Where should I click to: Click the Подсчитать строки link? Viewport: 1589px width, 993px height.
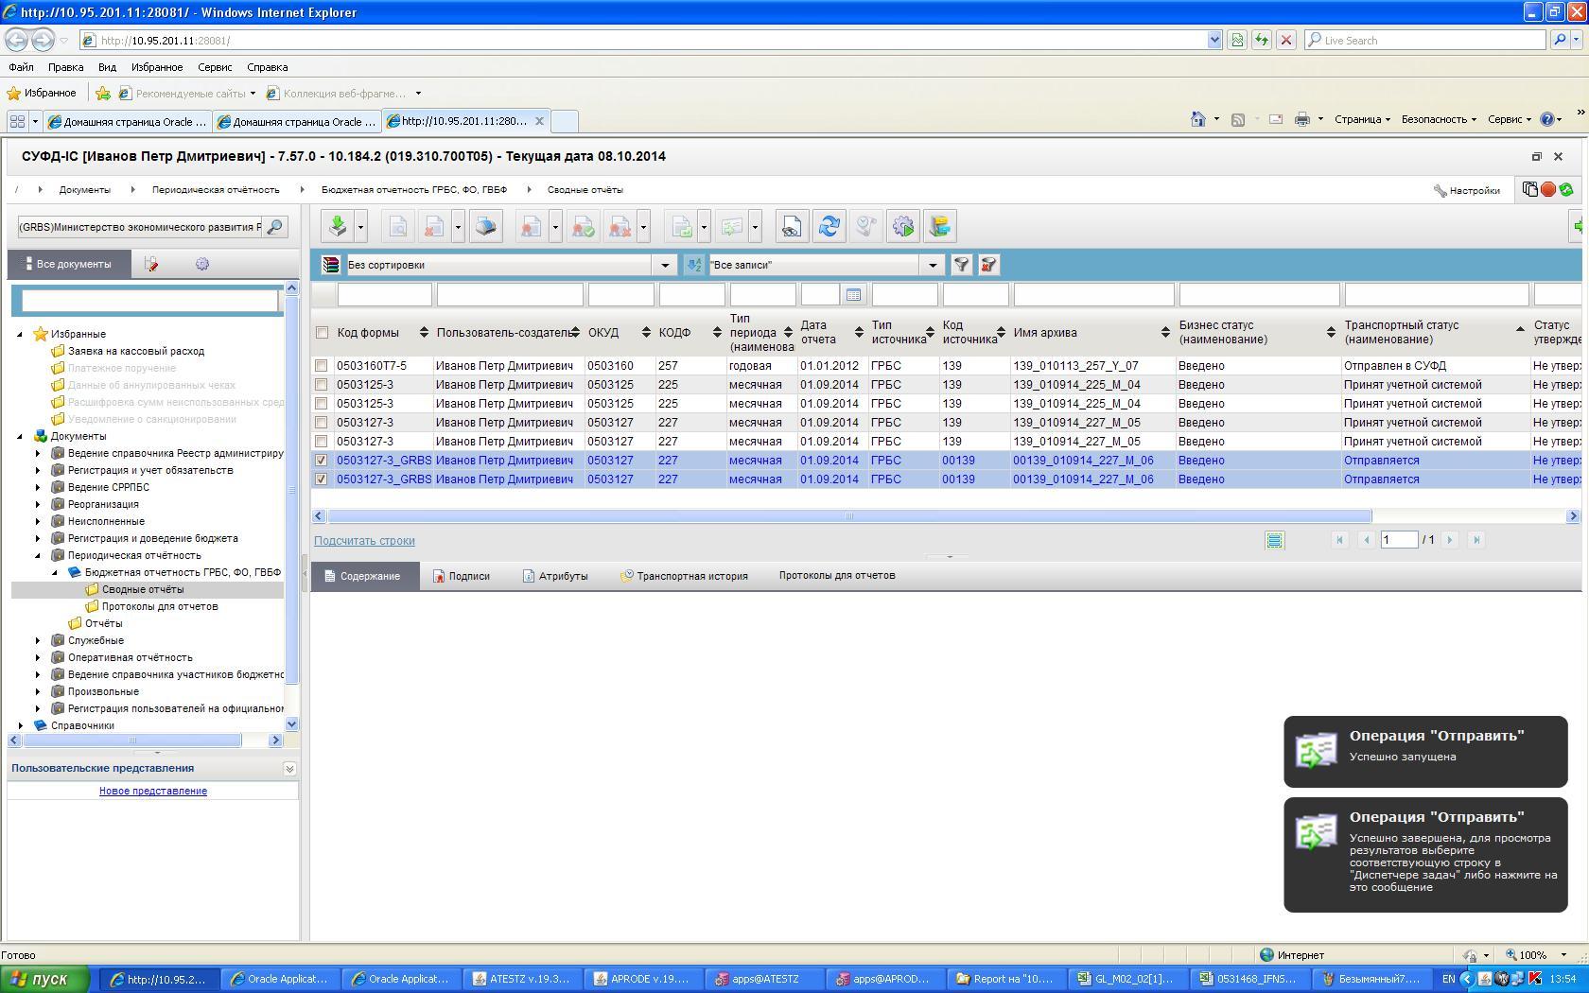coord(364,541)
